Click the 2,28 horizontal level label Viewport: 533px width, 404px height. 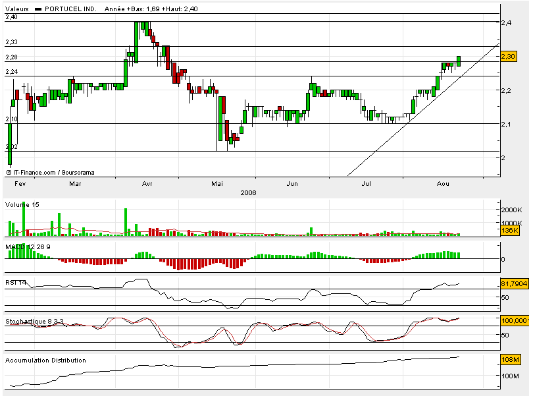pos(11,57)
